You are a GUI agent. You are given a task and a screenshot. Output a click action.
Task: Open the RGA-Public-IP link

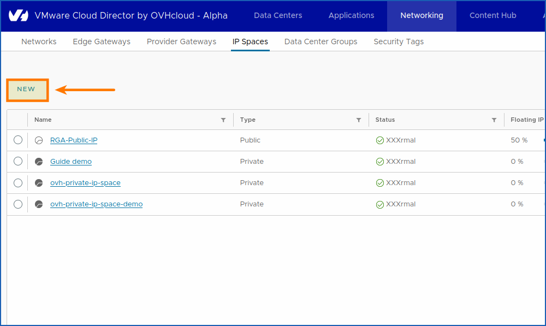(x=73, y=140)
